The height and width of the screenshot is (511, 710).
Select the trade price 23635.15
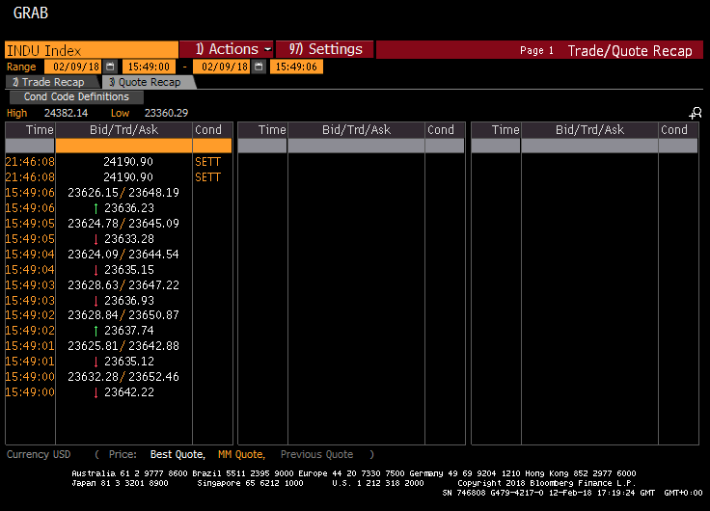[x=129, y=269]
